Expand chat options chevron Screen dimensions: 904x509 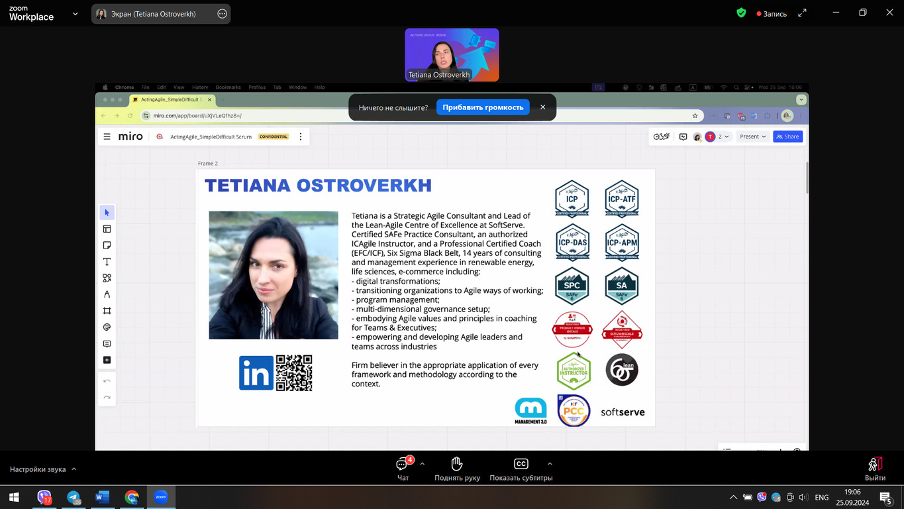(423, 463)
